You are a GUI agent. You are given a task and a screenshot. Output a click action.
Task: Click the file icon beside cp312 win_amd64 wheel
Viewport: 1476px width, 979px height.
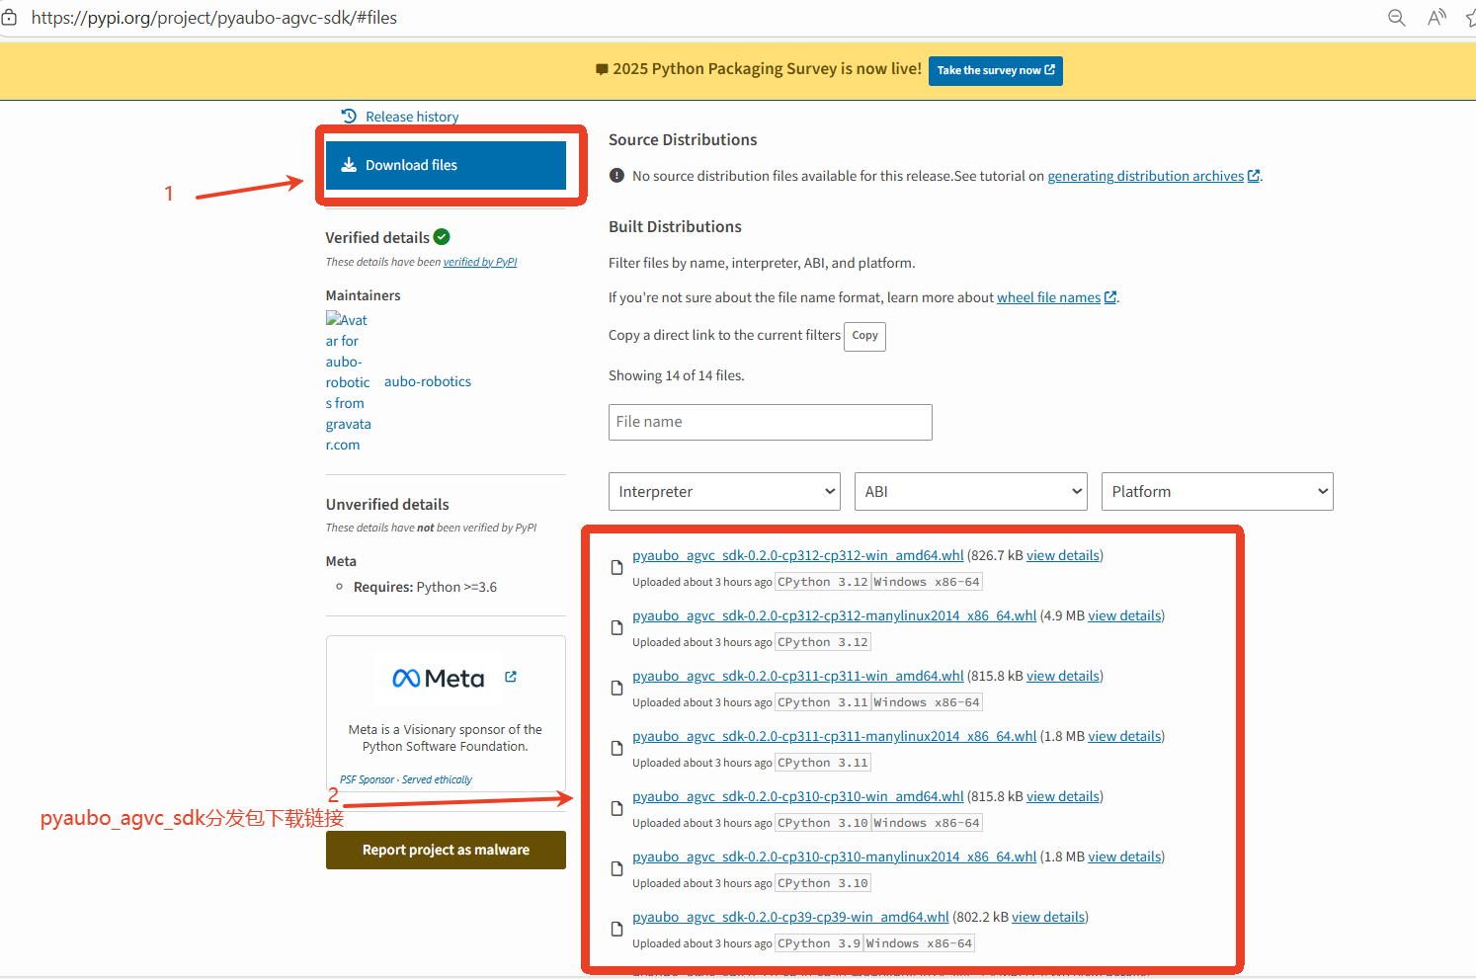[x=616, y=567]
